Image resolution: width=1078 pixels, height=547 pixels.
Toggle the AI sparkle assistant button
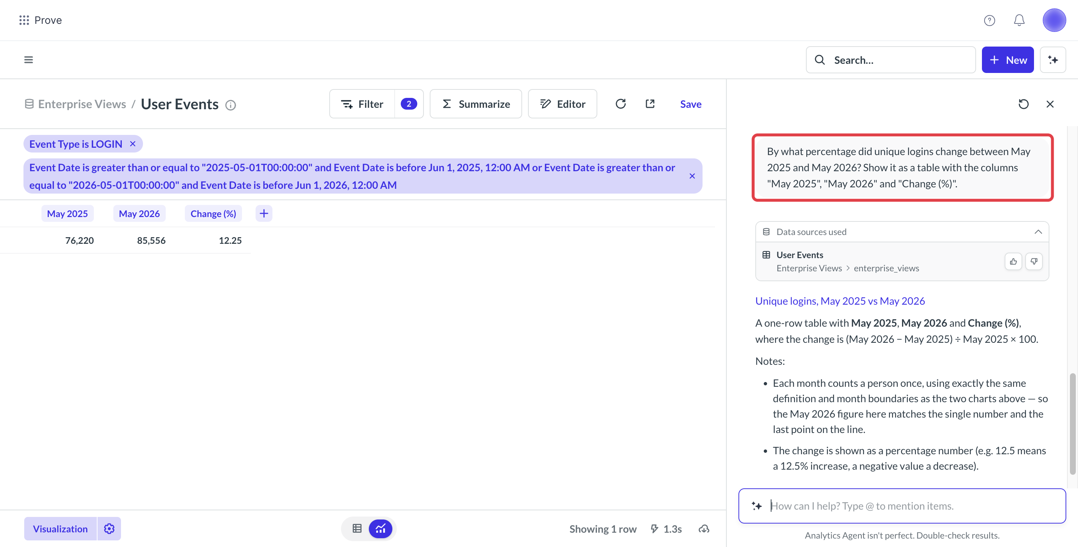pyautogui.click(x=1053, y=60)
